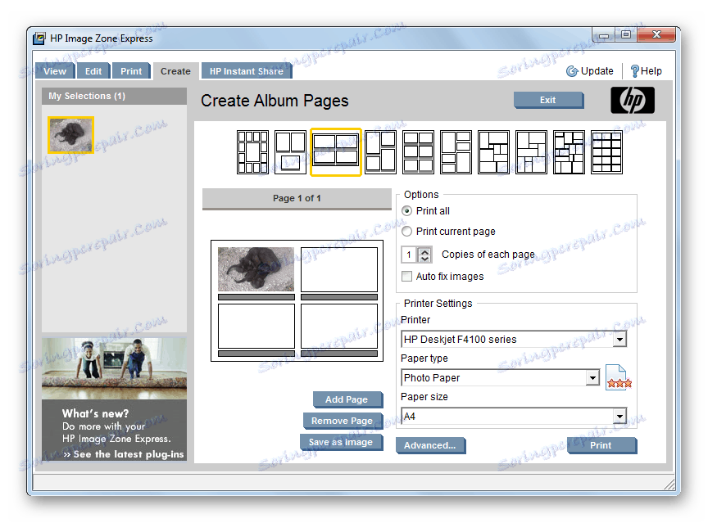708x523 pixels.
Task: Select the single large photo layout template
Action: coord(292,152)
